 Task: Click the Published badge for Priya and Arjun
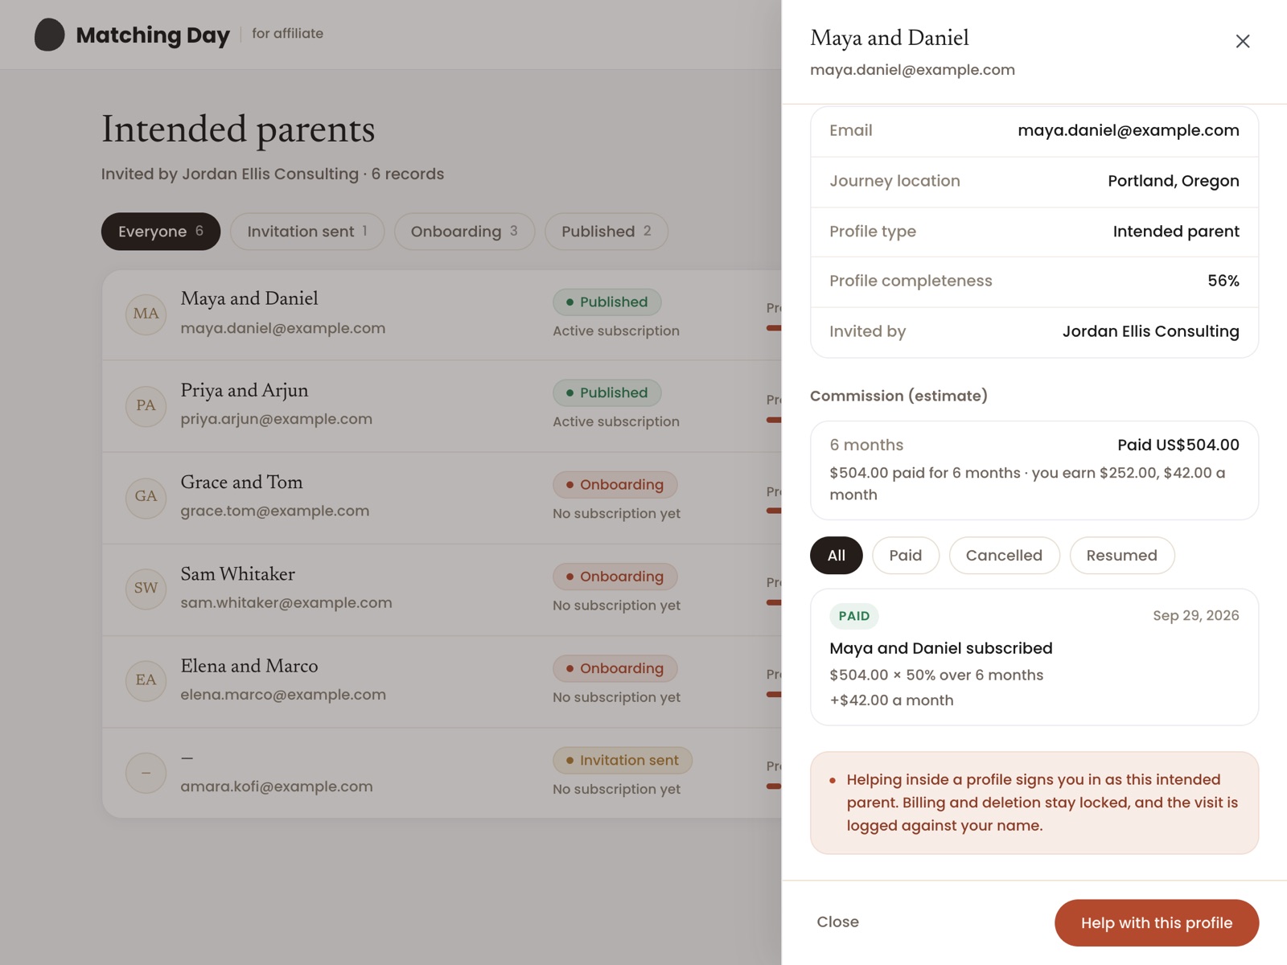click(x=607, y=393)
